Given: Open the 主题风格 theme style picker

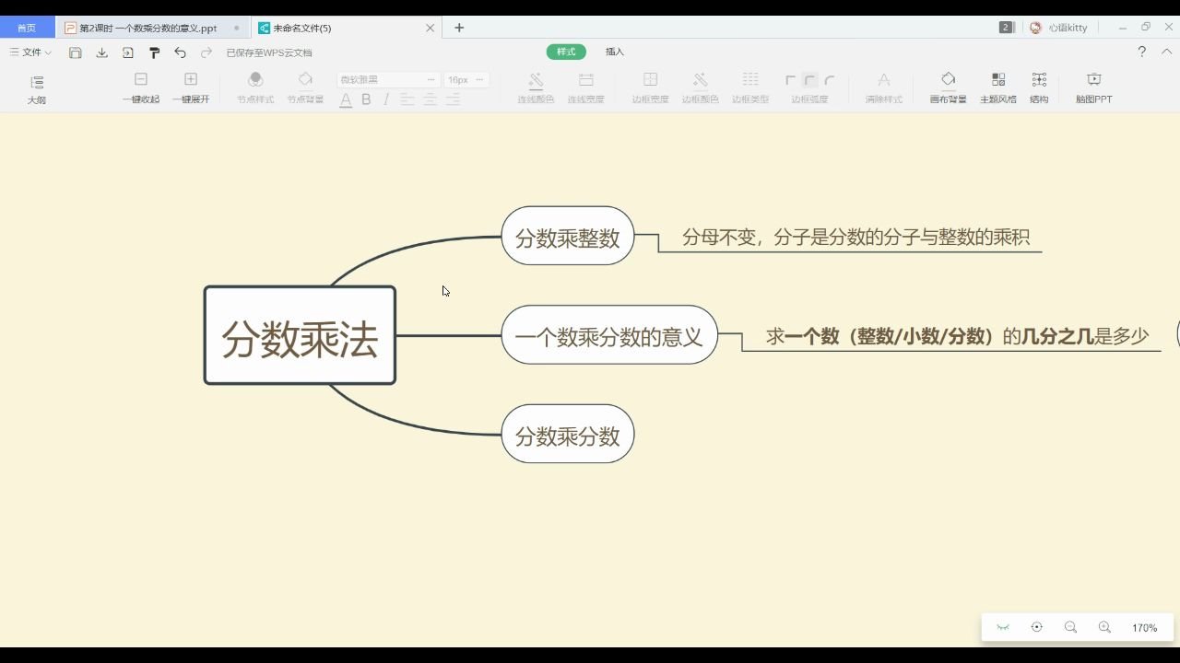Looking at the screenshot, I should click(x=998, y=88).
